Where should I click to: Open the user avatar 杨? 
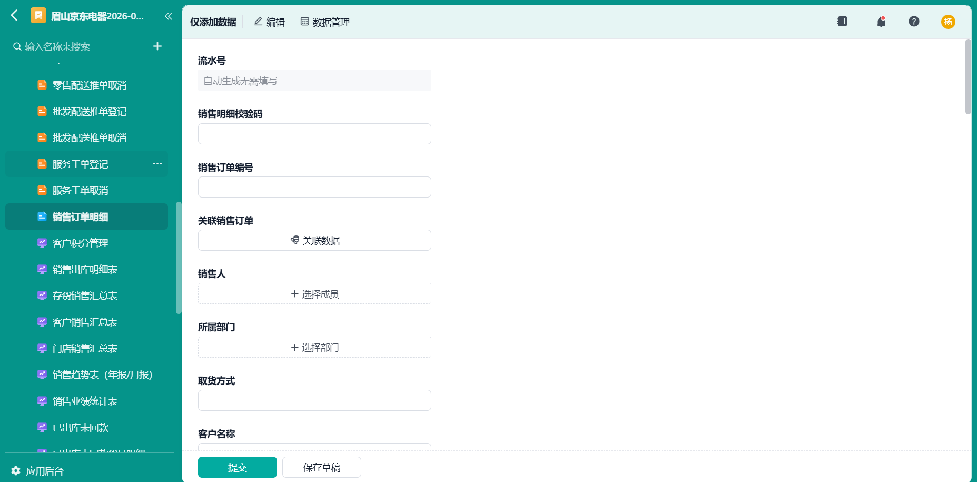948,22
